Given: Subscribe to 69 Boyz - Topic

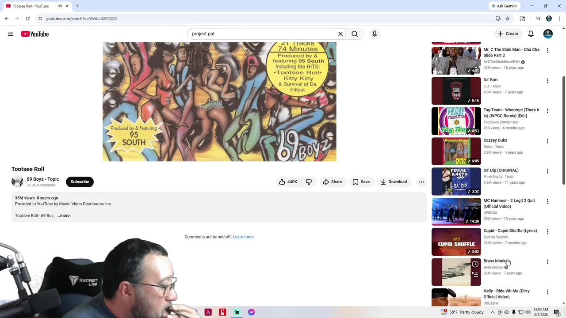Looking at the screenshot, I should pos(80,182).
